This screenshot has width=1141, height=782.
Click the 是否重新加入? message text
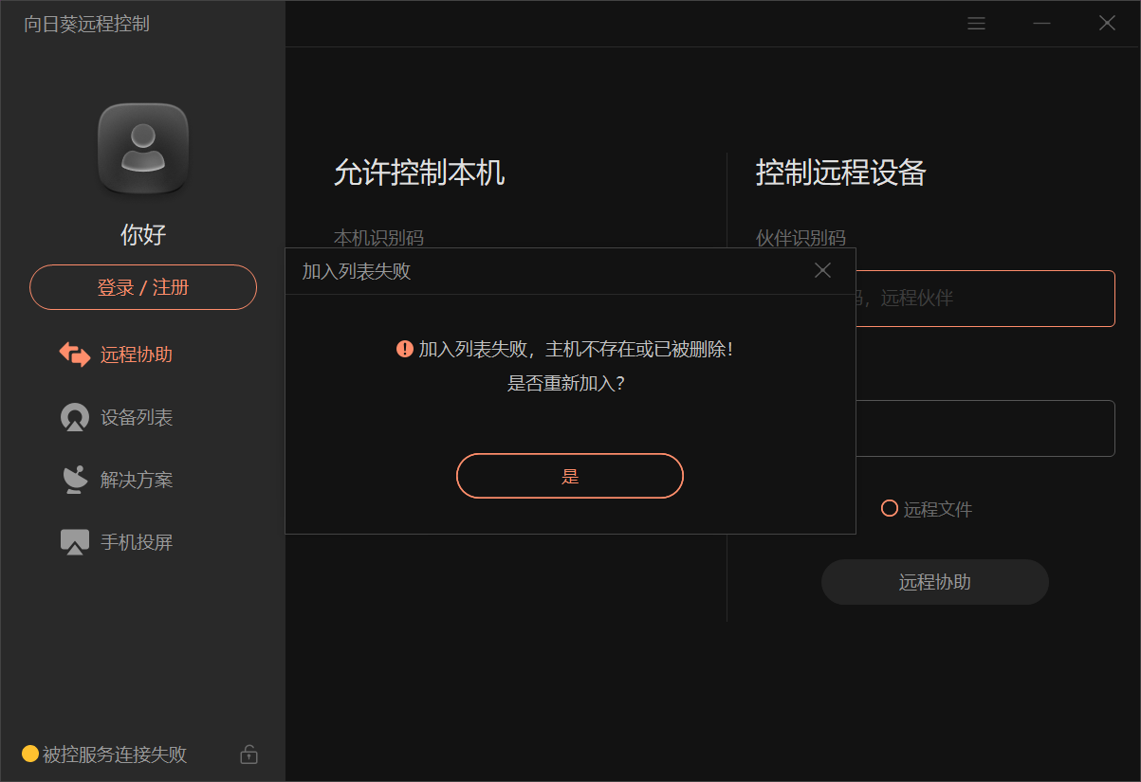(x=566, y=383)
